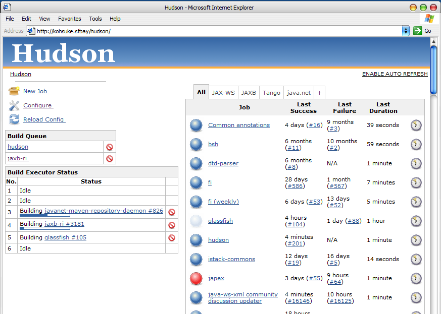The width and height of the screenshot is (441, 314).
Task: Switch to the JAX-WS tab
Action: [x=223, y=93]
